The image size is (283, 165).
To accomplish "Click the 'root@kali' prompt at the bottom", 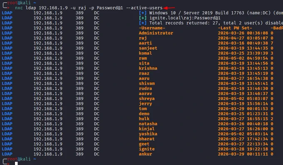I will (19, 159).
